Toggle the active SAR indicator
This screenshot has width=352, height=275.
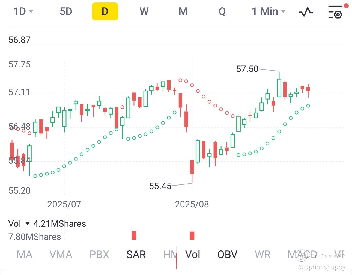point(136,255)
